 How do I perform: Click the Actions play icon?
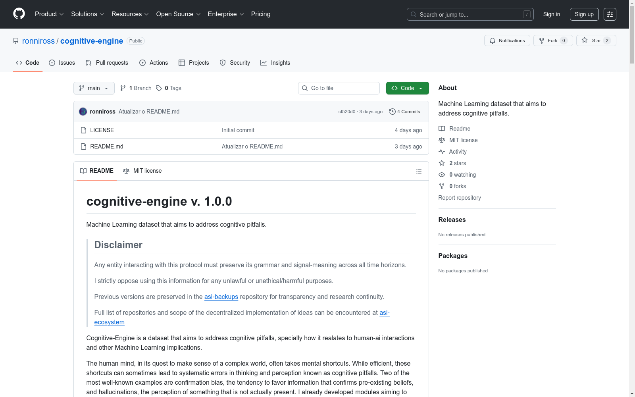[142, 63]
